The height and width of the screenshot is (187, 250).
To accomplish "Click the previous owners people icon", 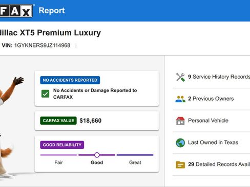I will click(x=180, y=99).
